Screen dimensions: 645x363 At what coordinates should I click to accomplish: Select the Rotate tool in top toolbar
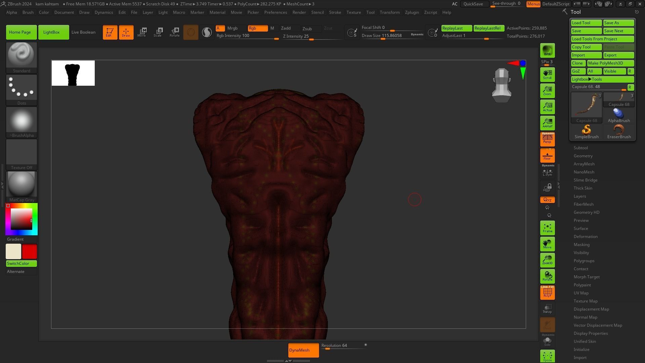pos(174,32)
